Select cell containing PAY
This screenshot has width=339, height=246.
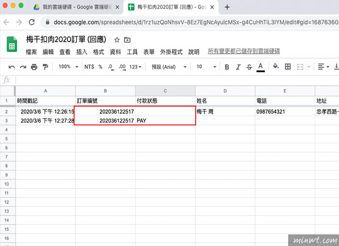click(165, 121)
